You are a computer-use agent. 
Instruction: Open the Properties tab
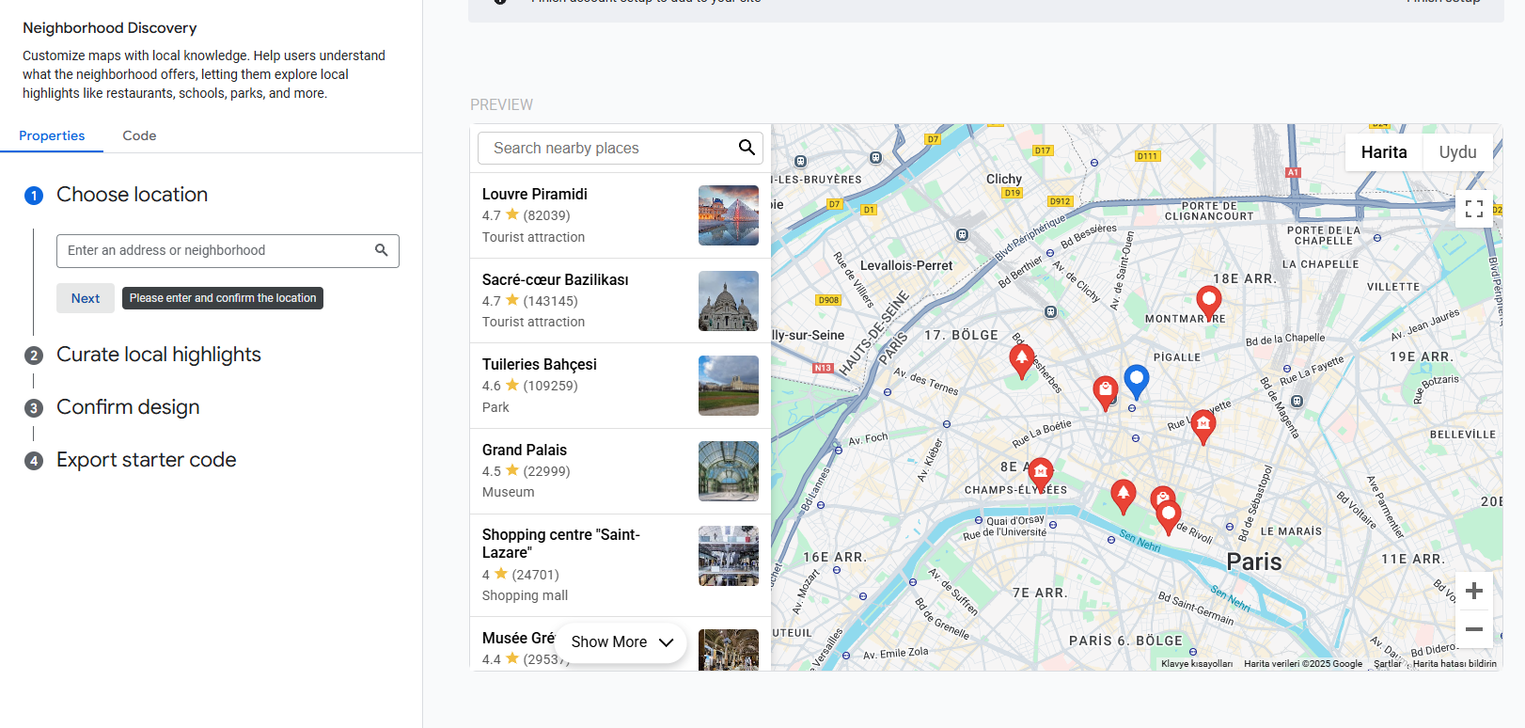coord(52,135)
